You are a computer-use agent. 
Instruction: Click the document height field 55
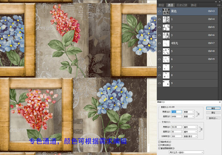tap(176, 132)
